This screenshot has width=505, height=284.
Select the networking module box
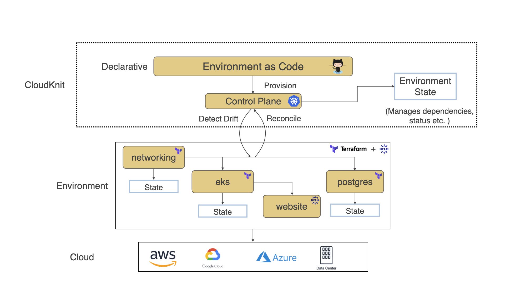(154, 157)
